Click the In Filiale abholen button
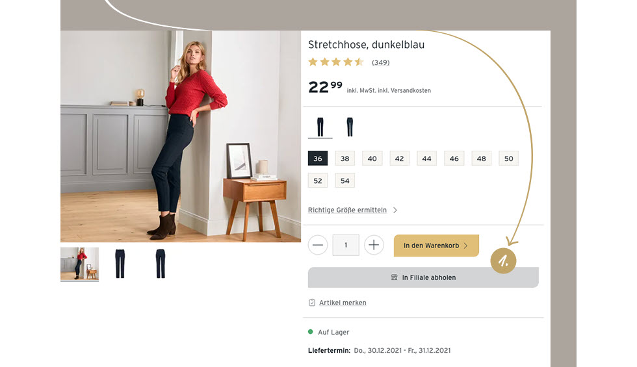The width and height of the screenshot is (637, 367). coord(423,277)
